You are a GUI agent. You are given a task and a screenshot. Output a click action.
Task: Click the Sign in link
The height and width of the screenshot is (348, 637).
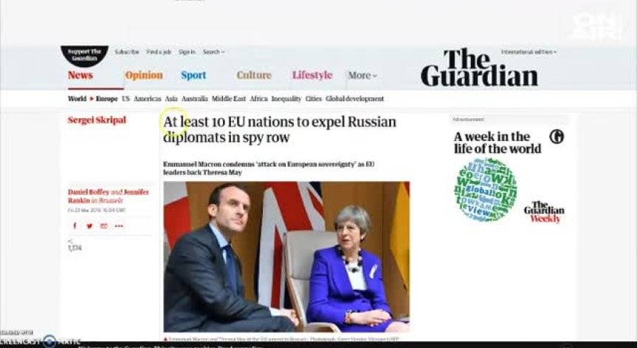tap(187, 52)
